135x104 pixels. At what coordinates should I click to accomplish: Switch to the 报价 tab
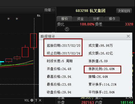click(x=65, y=19)
